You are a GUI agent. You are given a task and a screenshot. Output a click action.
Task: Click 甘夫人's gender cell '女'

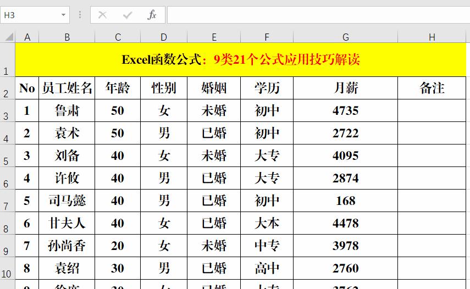coord(164,223)
